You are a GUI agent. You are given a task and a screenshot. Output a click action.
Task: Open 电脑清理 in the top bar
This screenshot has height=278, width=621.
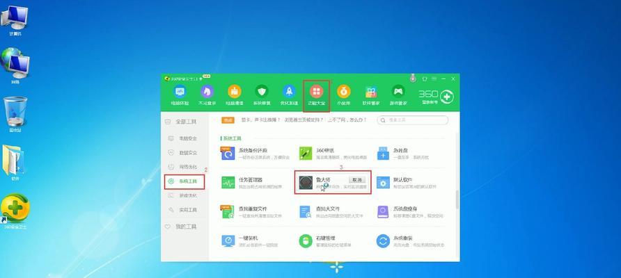click(x=235, y=95)
